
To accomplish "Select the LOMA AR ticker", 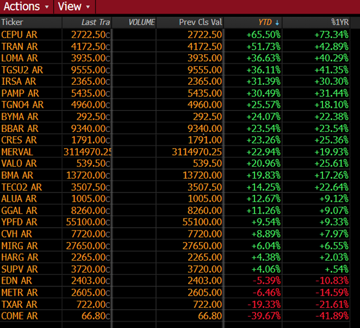I will pyautogui.click(x=19, y=58).
